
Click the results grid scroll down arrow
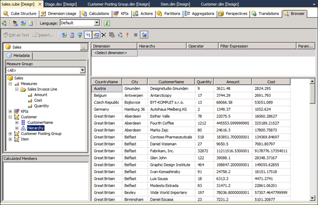312,198
